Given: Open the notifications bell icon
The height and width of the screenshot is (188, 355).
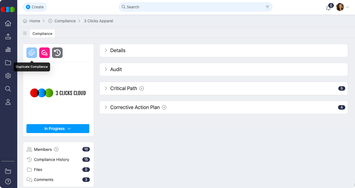Looking at the screenshot, I should tap(328, 7).
